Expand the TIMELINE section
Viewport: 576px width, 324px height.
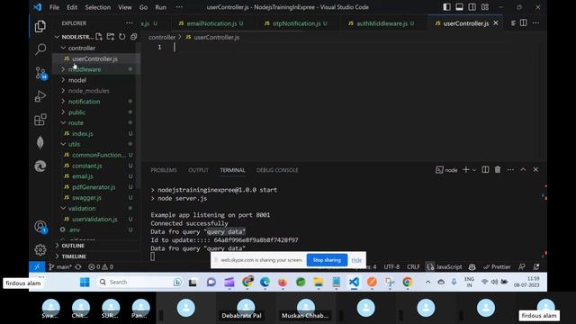[74, 256]
